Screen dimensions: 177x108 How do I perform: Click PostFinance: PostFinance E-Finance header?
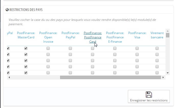pyautogui.click(x=115, y=37)
